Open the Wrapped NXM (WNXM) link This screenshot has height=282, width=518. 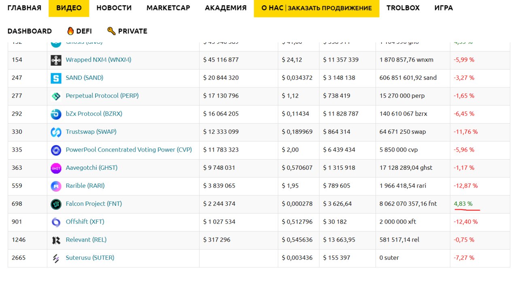(98, 60)
